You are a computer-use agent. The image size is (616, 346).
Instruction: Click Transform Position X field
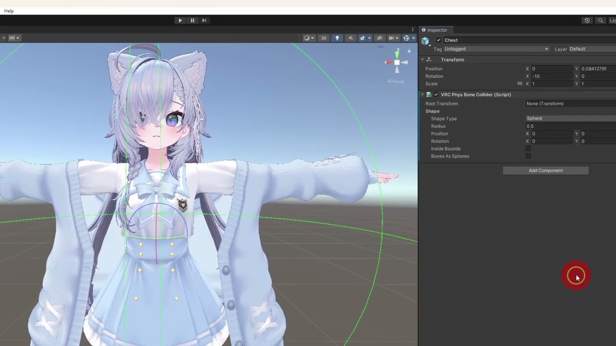coord(552,69)
